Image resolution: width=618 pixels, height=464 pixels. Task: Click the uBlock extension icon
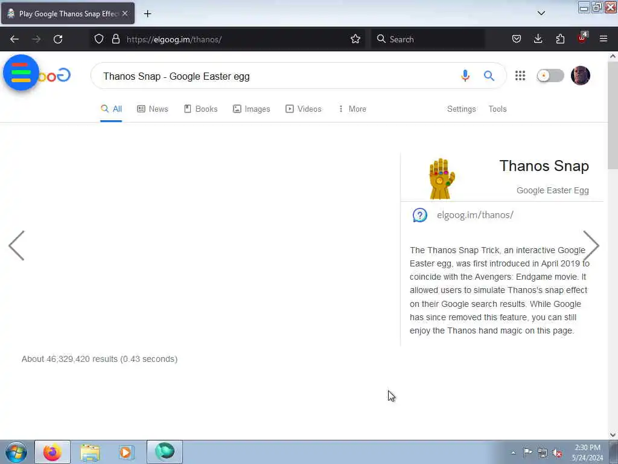[x=582, y=38]
